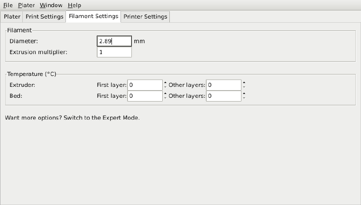
Task: Increase Extruder Other layers temperature
Action: (x=244, y=83)
